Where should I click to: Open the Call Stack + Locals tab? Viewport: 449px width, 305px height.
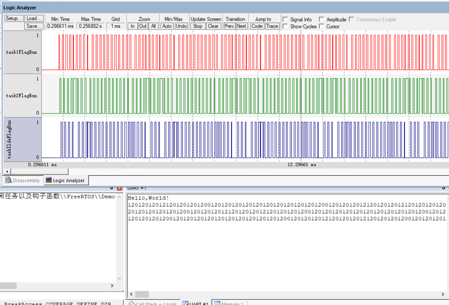tap(152, 303)
